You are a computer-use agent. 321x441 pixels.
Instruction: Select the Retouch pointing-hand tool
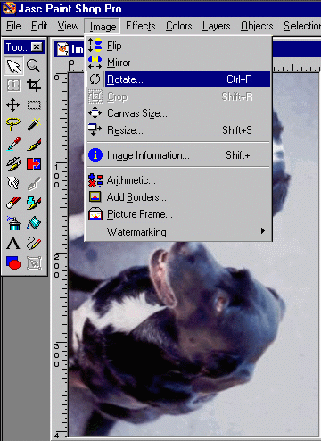coord(13,184)
